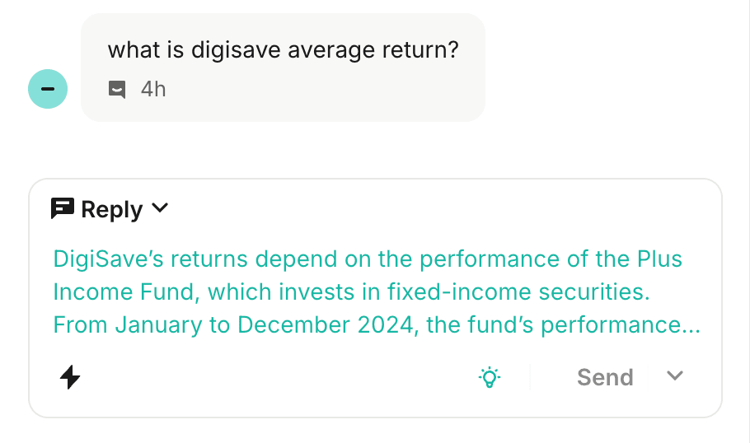Viewport: 750px width, 443px height.
Task: Open the dropdown arrow next to Send
Action: (x=675, y=376)
